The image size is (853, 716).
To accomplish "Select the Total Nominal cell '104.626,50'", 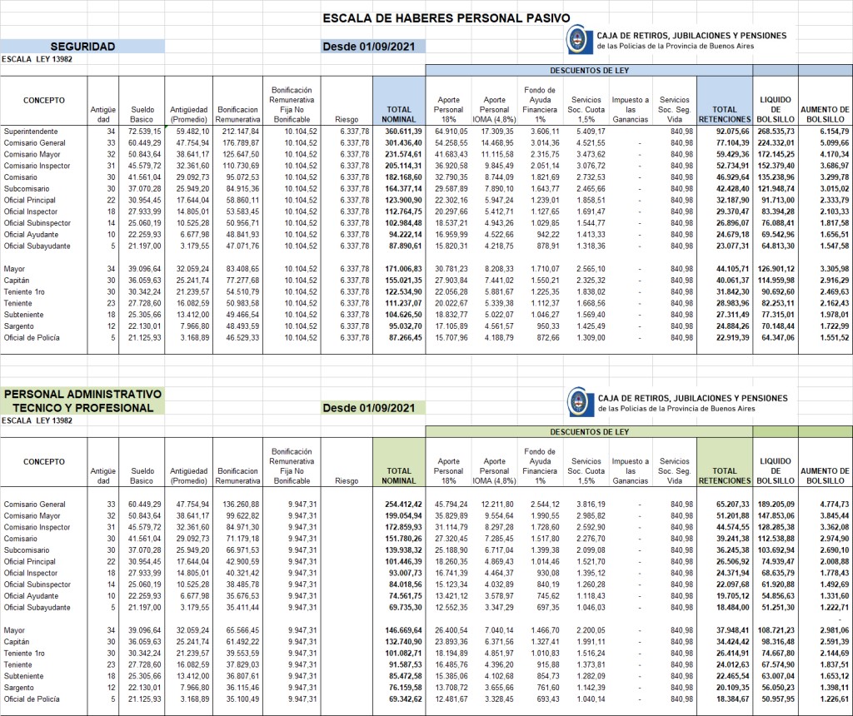I will point(403,315).
